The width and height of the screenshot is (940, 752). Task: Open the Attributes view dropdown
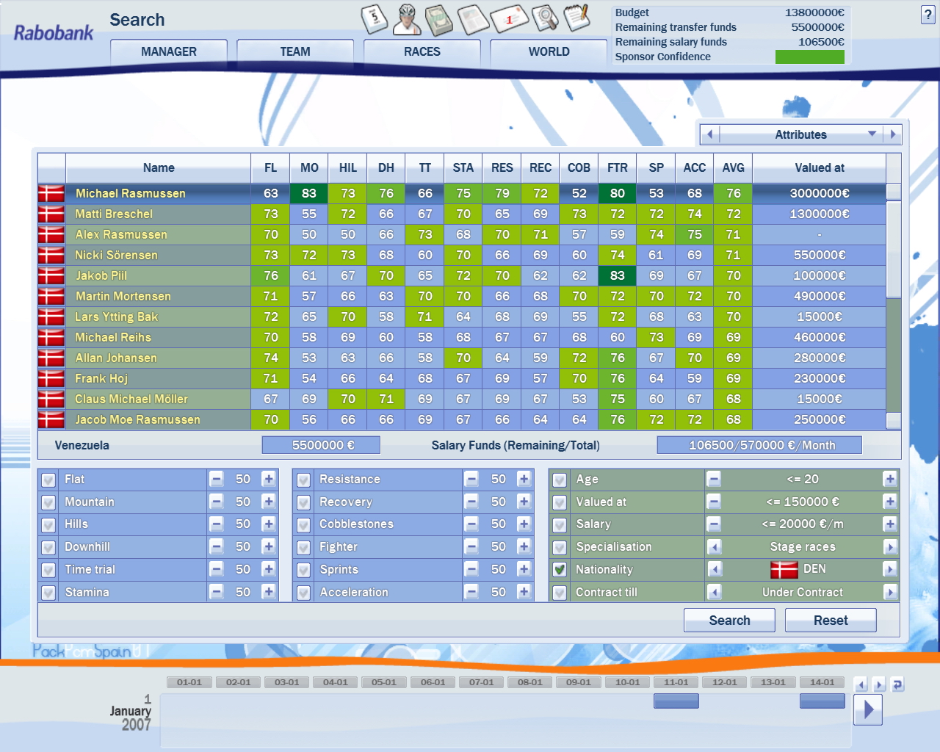[x=872, y=134]
